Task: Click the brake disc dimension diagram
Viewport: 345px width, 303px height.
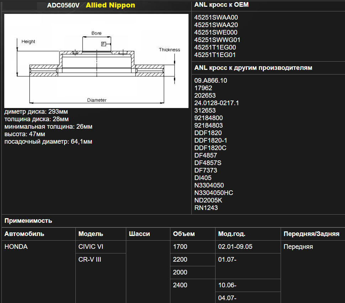Action: (x=96, y=61)
